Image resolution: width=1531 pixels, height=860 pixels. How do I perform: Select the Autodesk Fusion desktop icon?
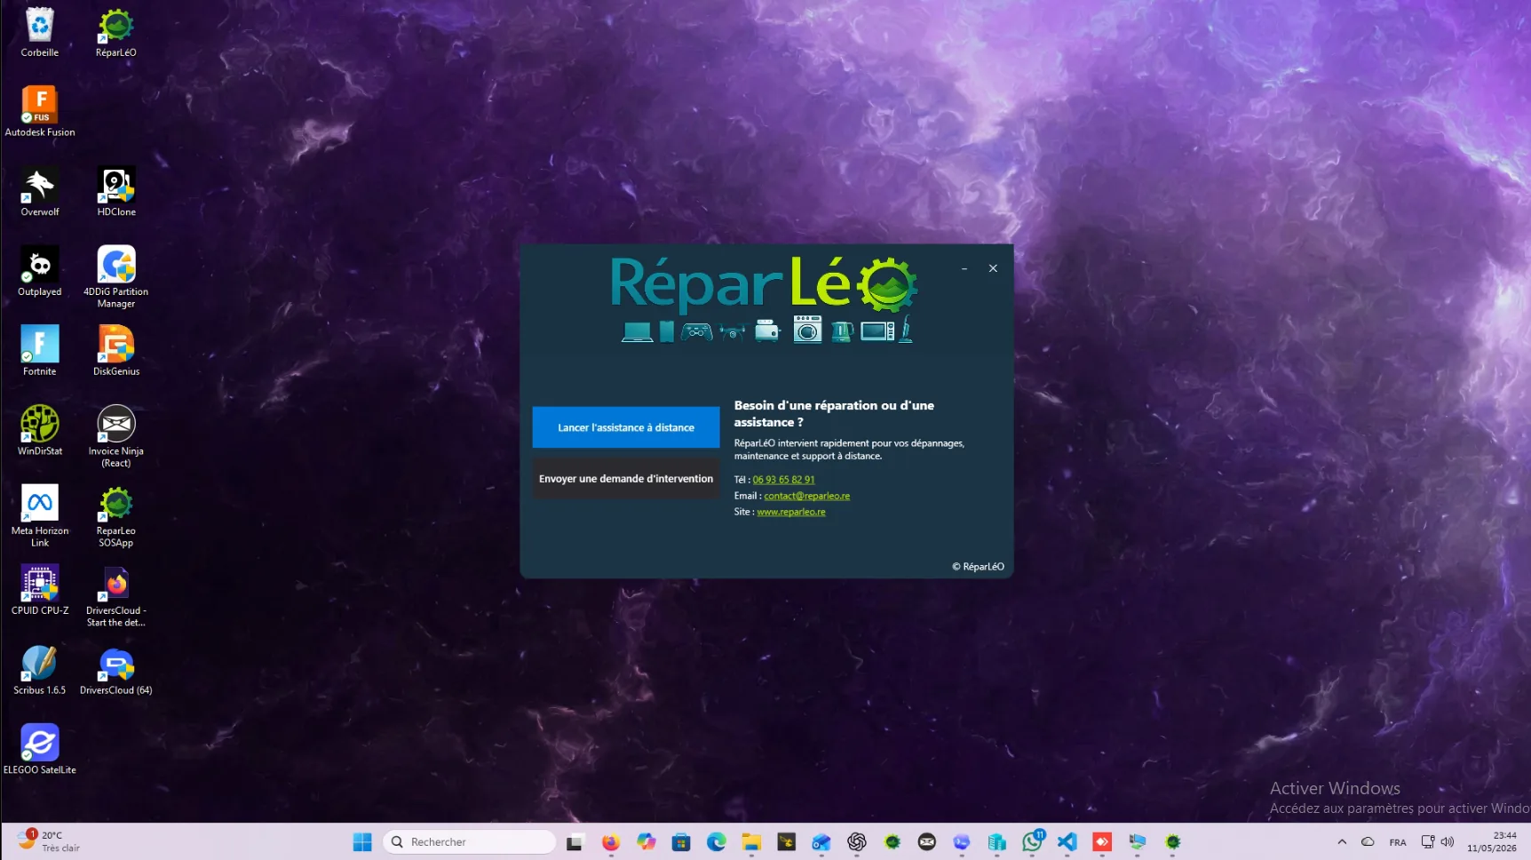pyautogui.click(x=40, y=112)
